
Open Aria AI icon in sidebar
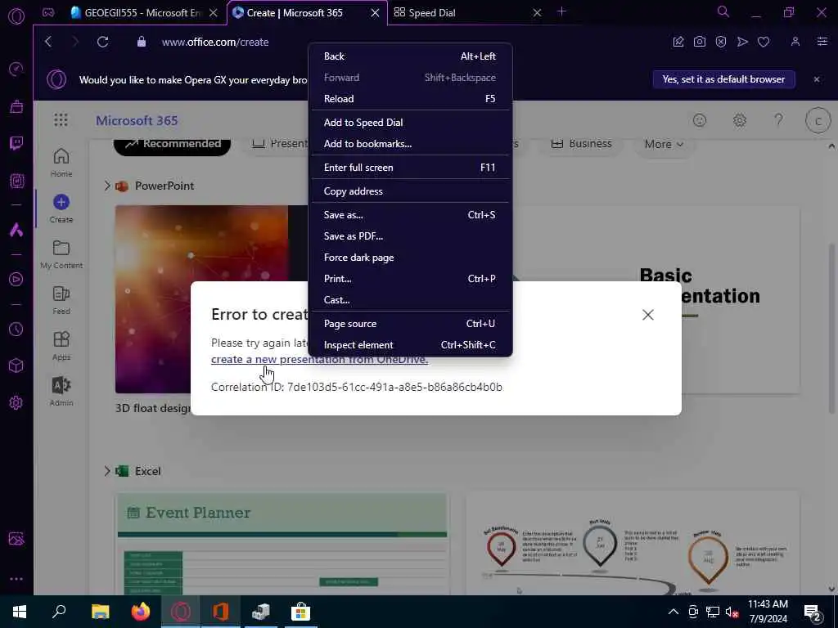tap(16, 230)
